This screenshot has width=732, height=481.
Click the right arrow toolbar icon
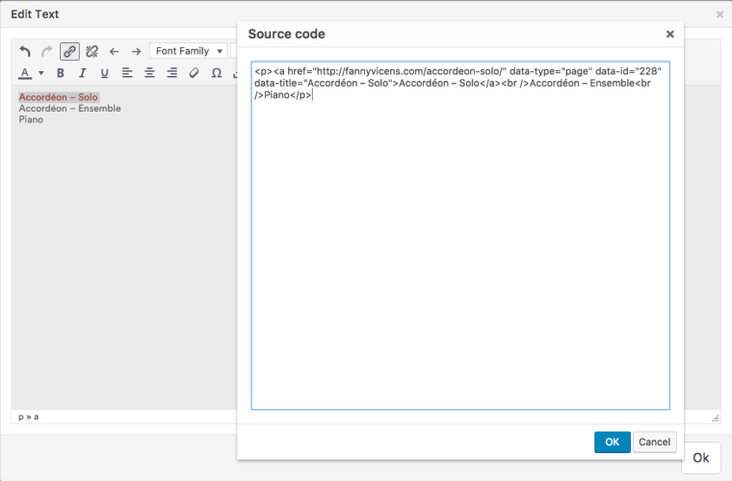point(137,52)
